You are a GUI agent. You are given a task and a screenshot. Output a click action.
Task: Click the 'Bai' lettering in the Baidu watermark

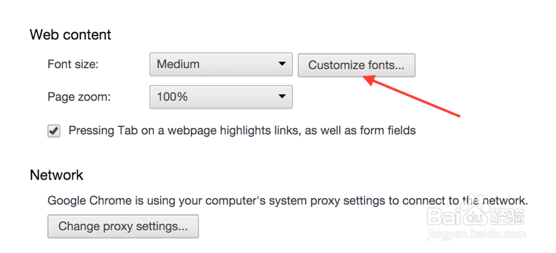[445, 217]
